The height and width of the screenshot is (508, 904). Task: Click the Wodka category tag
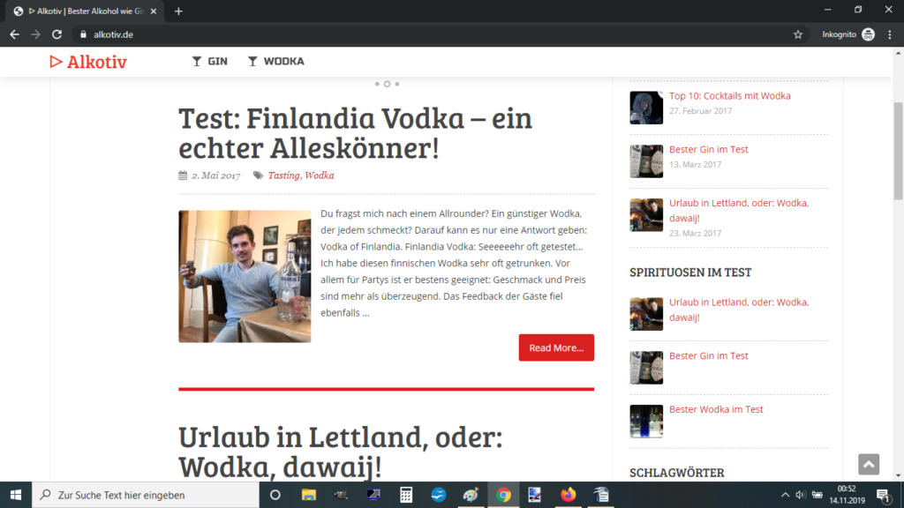tap(320, 176)
